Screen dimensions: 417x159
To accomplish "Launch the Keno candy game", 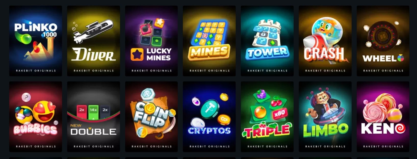I will 383,117.
